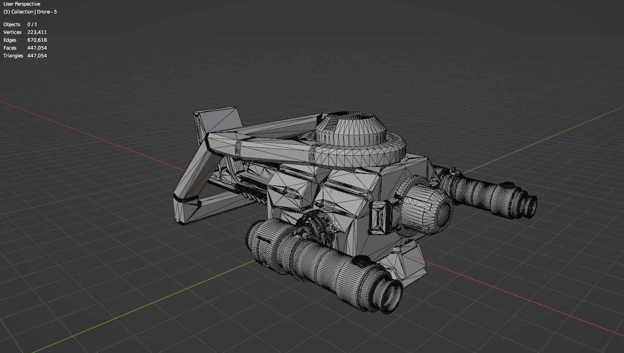
Task: Click the "Triangles" statistics label
Action: coord(13,56)
